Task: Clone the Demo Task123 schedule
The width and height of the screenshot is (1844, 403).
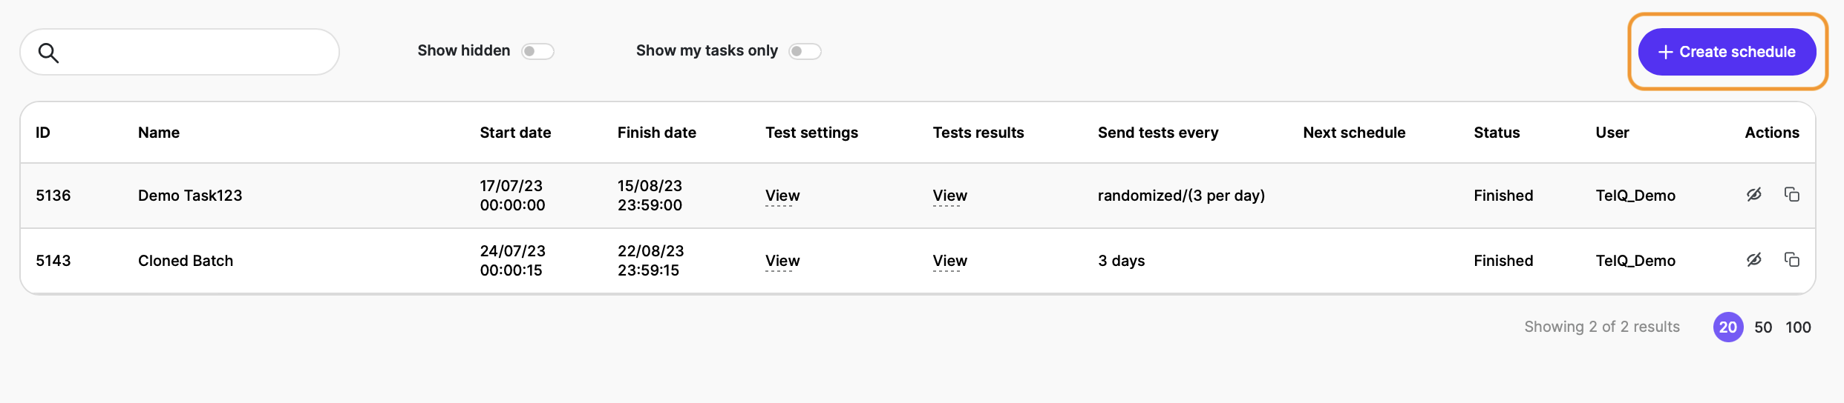Action: (x=1791, y=195)
